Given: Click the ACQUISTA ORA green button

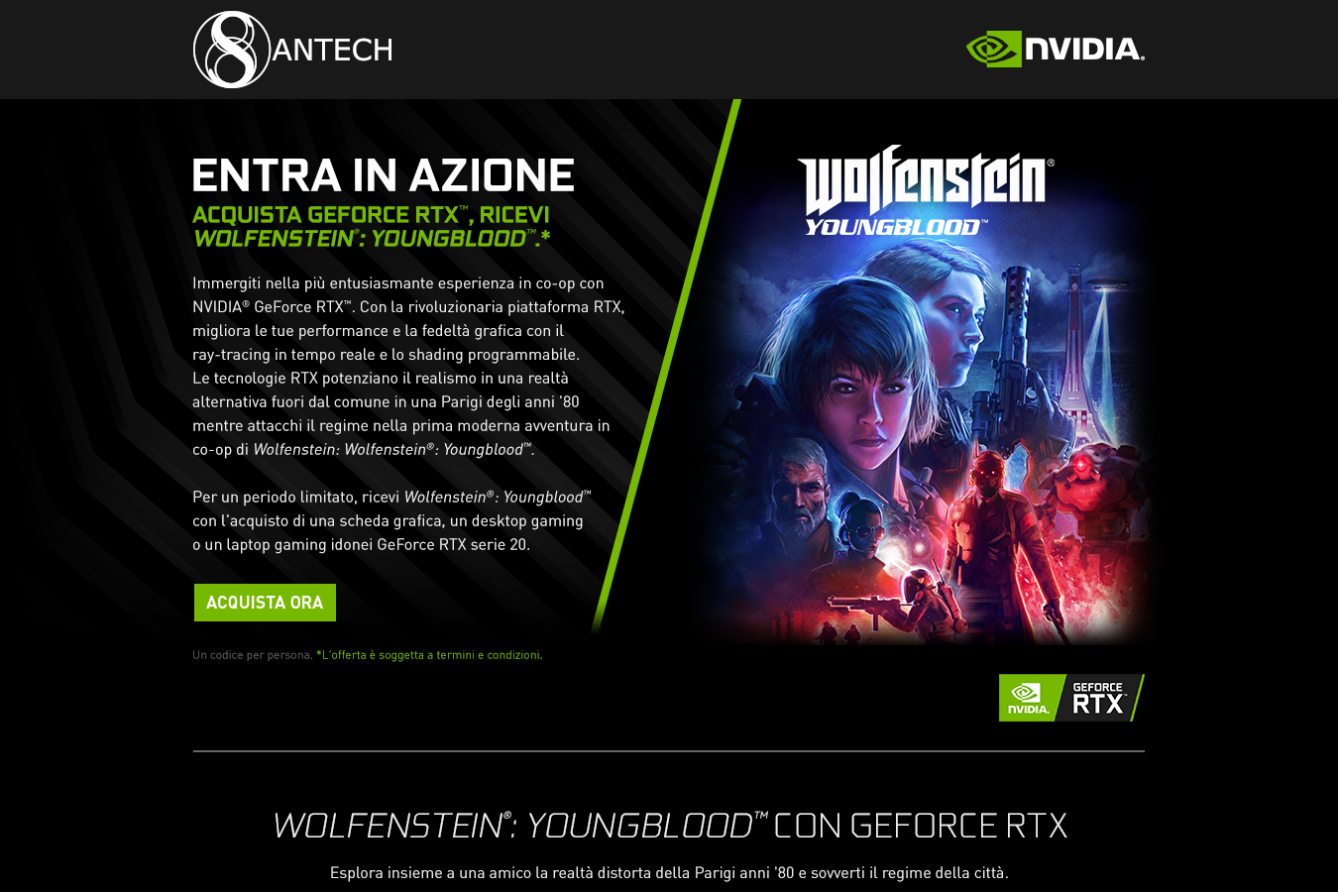Looking at the screenshot, I should (265, 603).
